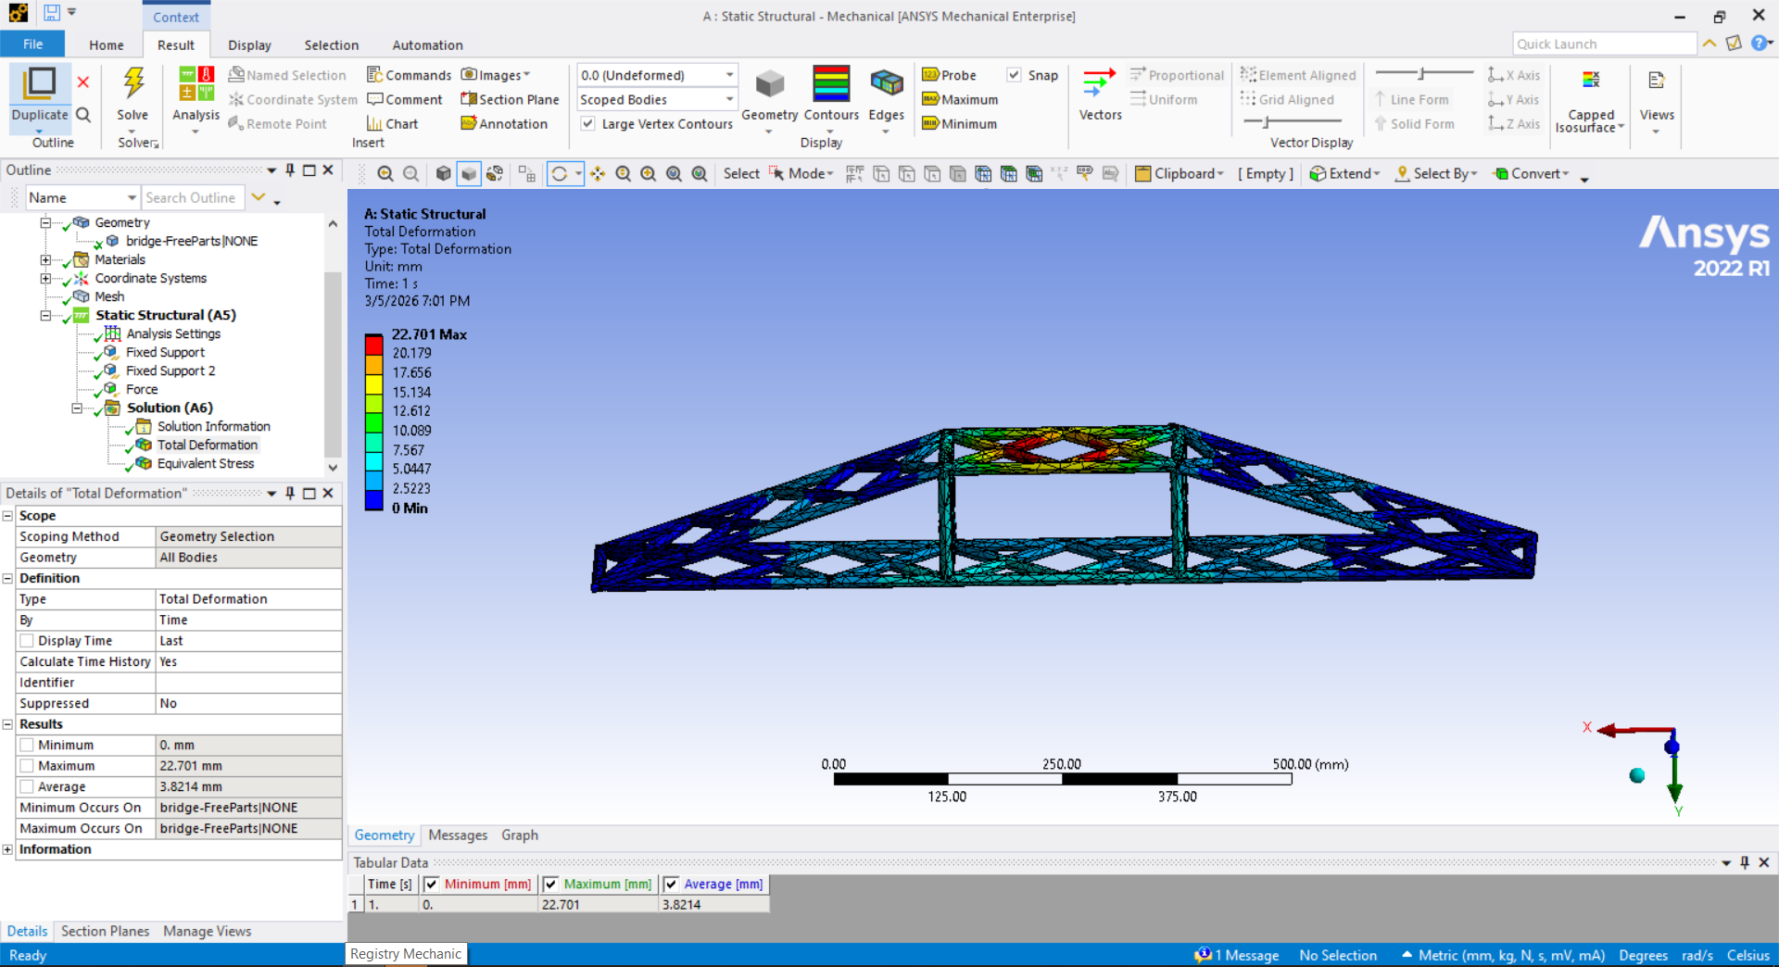The height and width of the screenshot is (967, 1779).
Task: Toggle Large Vertex Contours
Action: click(587, 123)
